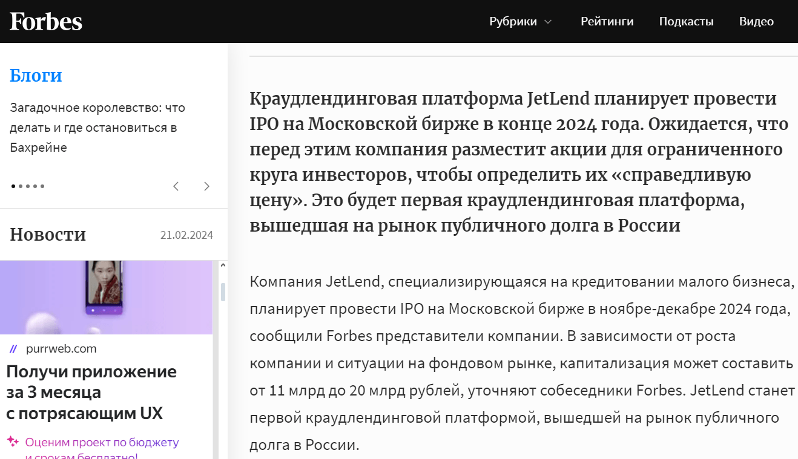This screenshot has width=798, height=459.
Task: Click the sparkle icon beside "Оценим проект"
Action: pos(13,442)
